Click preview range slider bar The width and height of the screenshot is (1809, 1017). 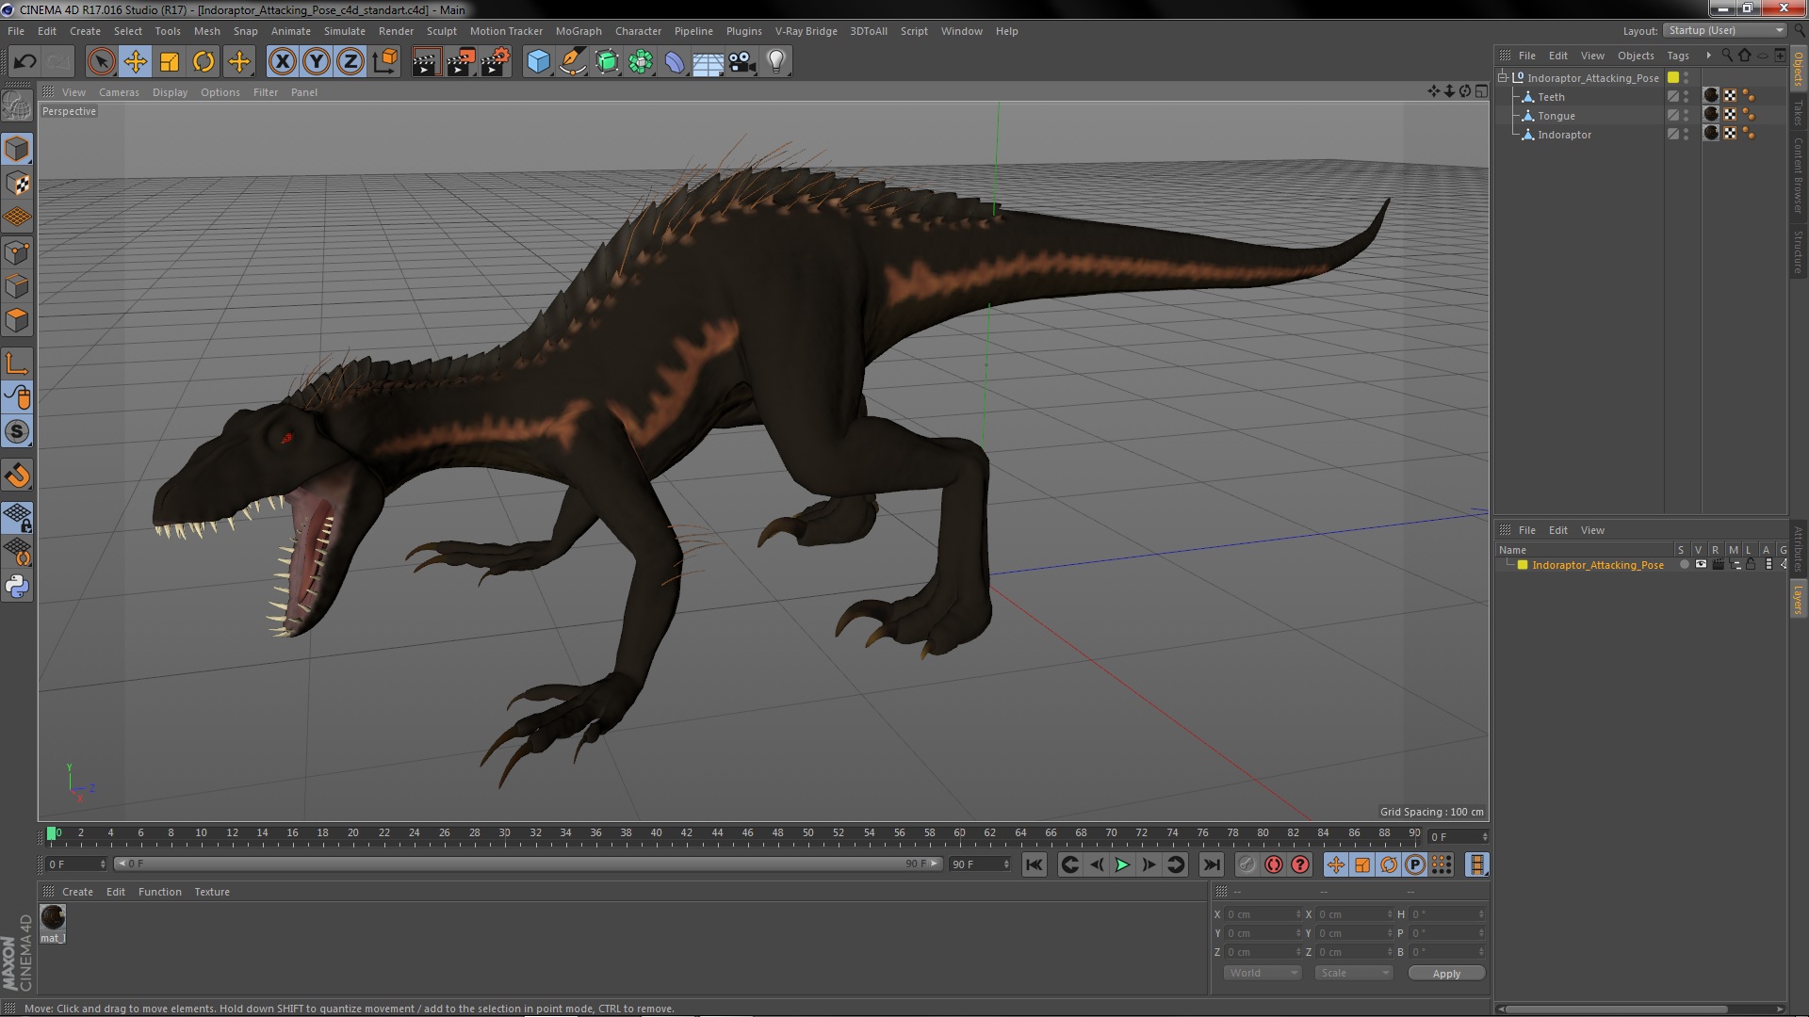tap(528, 864)
